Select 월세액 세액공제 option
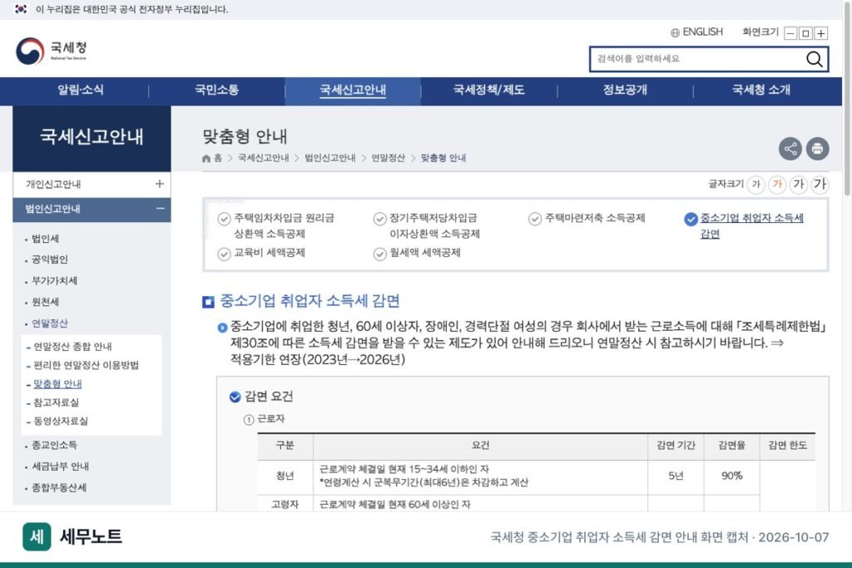852x568 pixels. (x=417, y=253)
